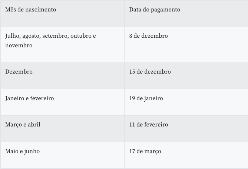Click the 'Data do pagamento' column header
248x169 pixels.
click(x=155, y=10)
